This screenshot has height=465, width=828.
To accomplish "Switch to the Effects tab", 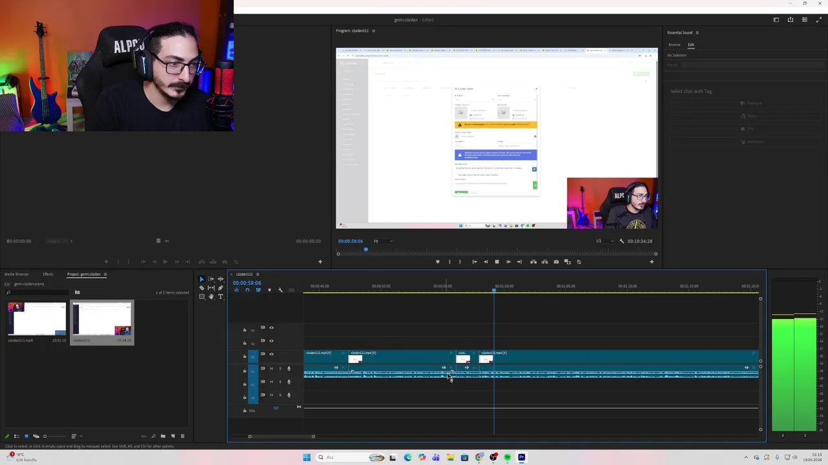I will pos(48,274).
